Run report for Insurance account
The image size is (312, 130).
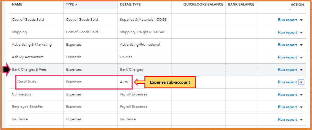click(287, 120)
